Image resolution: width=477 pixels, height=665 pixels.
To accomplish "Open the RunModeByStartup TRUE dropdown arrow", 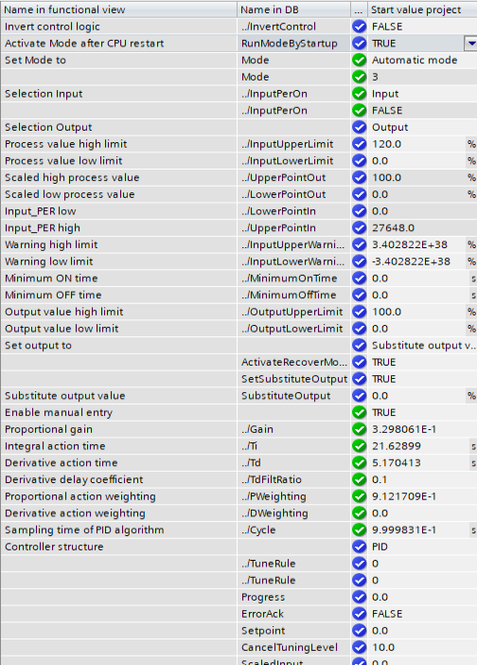I will [470, 44].
